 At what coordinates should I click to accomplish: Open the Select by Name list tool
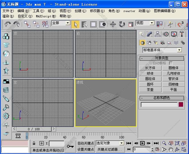[84, 24]
